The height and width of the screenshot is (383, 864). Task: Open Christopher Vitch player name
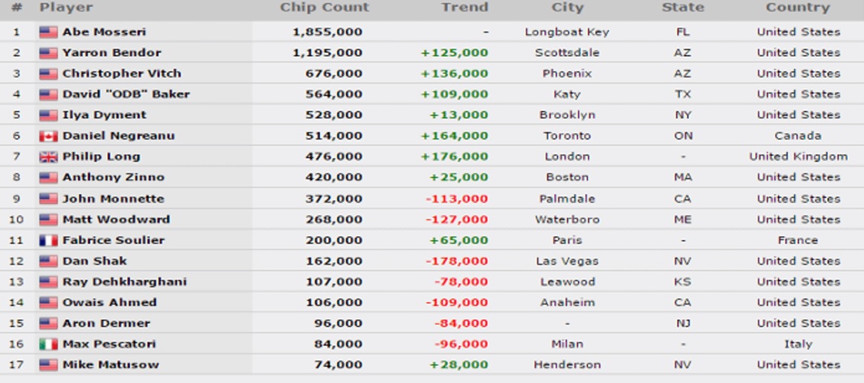[x=122, y=73]
